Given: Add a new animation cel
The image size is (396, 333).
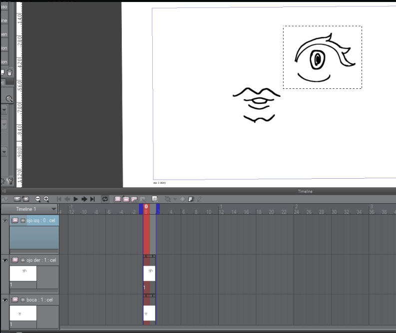Looking at the screenshot, I should (x=126, y=199).
